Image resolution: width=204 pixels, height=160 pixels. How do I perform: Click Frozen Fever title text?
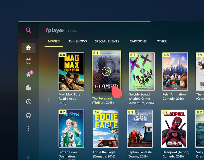(x=68, y=156)
